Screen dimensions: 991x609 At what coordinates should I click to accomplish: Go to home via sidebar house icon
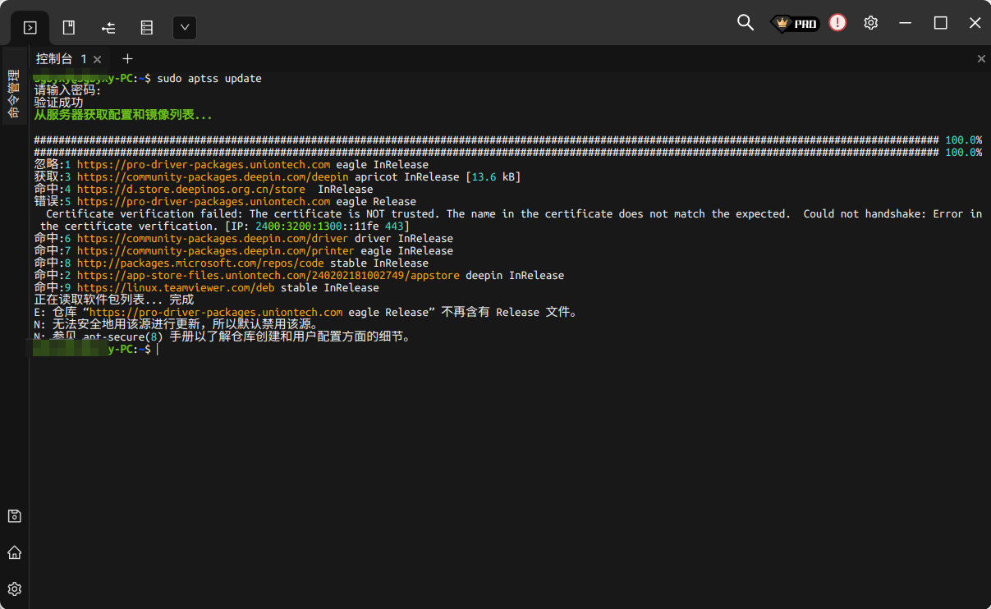coord(14,552)
